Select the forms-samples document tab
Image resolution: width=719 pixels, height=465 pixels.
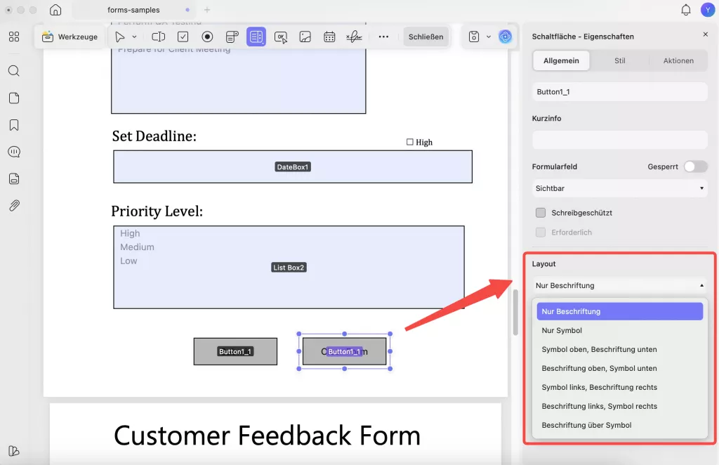tap(133, 10)
